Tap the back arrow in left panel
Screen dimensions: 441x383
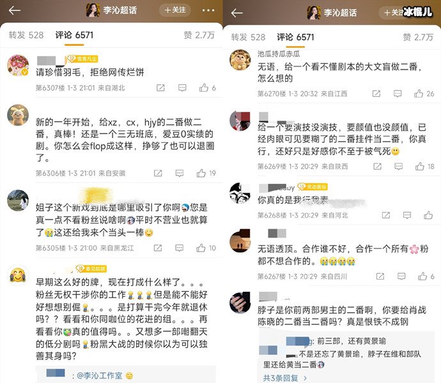(15, 11)
